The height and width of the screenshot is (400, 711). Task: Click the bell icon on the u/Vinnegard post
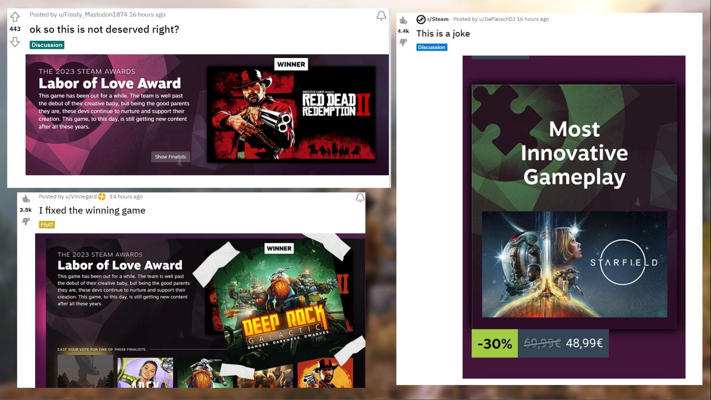tap(360, 198)
